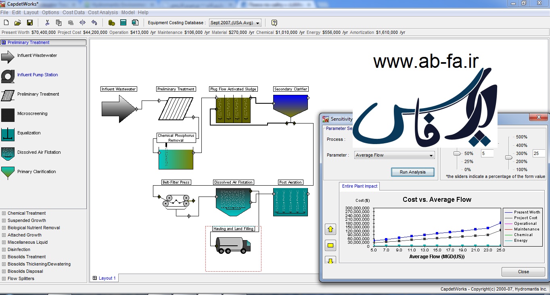The image size is (550, 295).
Task: Open the File menu
Action: [x=4, y=13]
